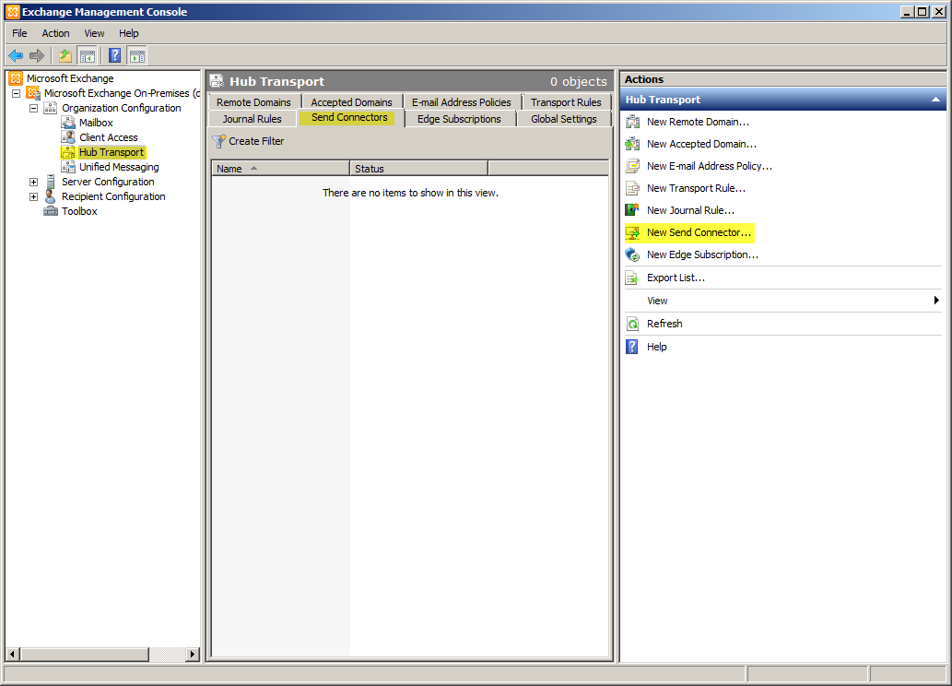The width and height of the screenshot is (952, 686).
Task: Click the New E-mail Address Policy icon
Action: pos(632,166)
